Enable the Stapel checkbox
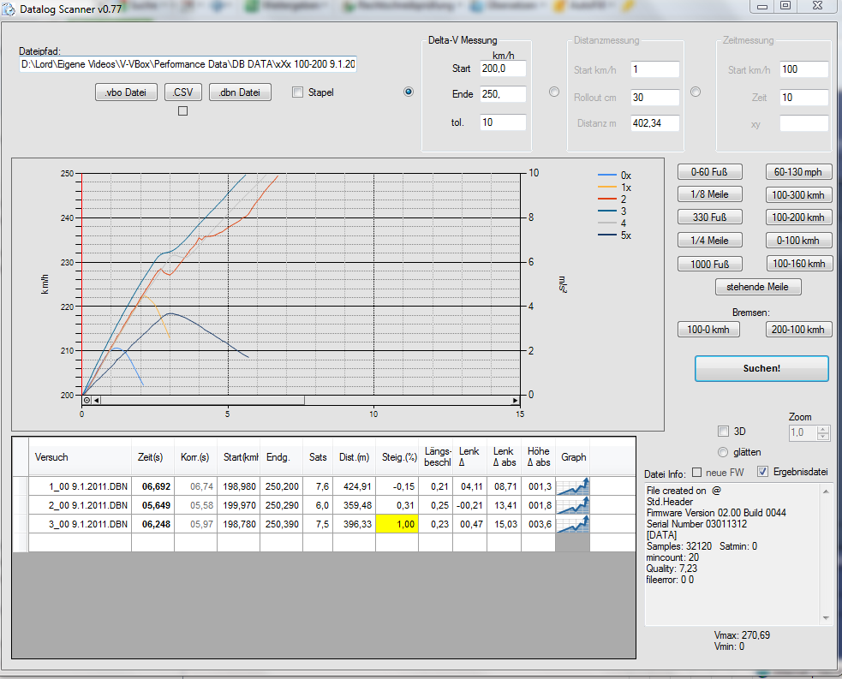 tap(298, 92)
